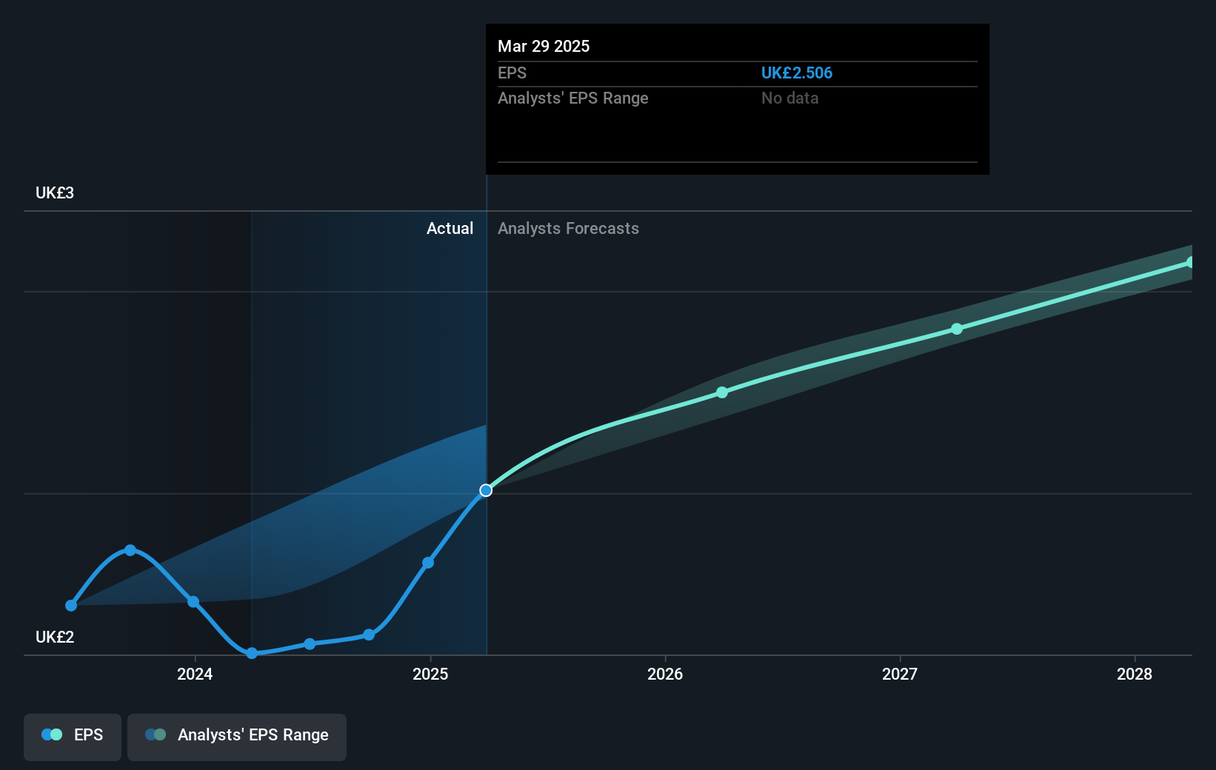Expand the Analysts' EPS Range details

click(573, 98)
